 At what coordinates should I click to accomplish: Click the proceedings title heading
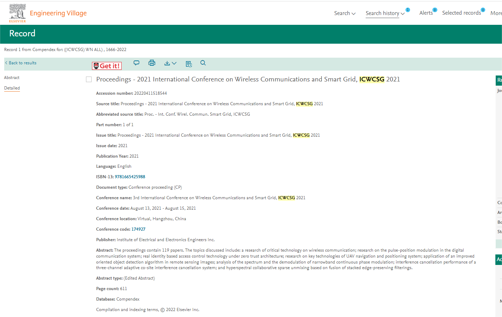coord(248,79)
